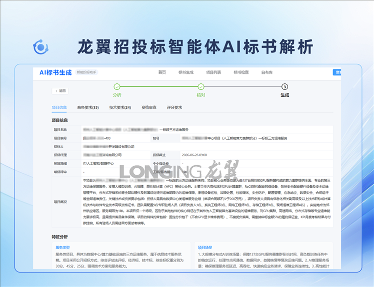
Task: Click the 核对 step label
Action: tap(201, 95)
